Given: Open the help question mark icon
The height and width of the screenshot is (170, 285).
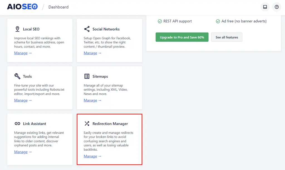Looking at the screenshot, I should (276, 7).
